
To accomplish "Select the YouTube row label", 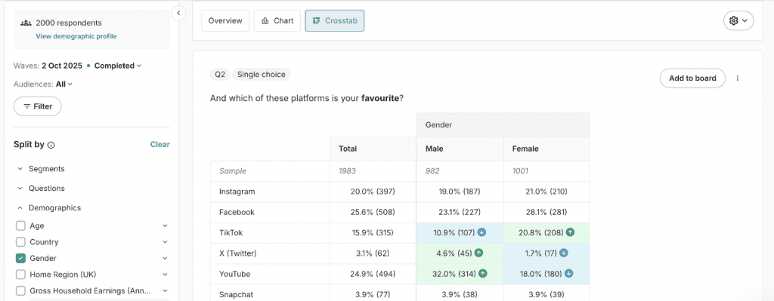I will 234,274.
